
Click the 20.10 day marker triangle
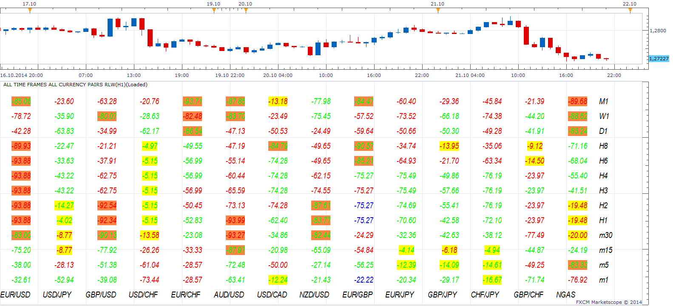click(246, 11)
